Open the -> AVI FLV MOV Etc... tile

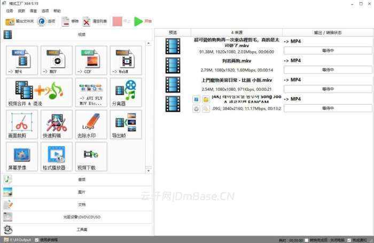coord(91,92)
